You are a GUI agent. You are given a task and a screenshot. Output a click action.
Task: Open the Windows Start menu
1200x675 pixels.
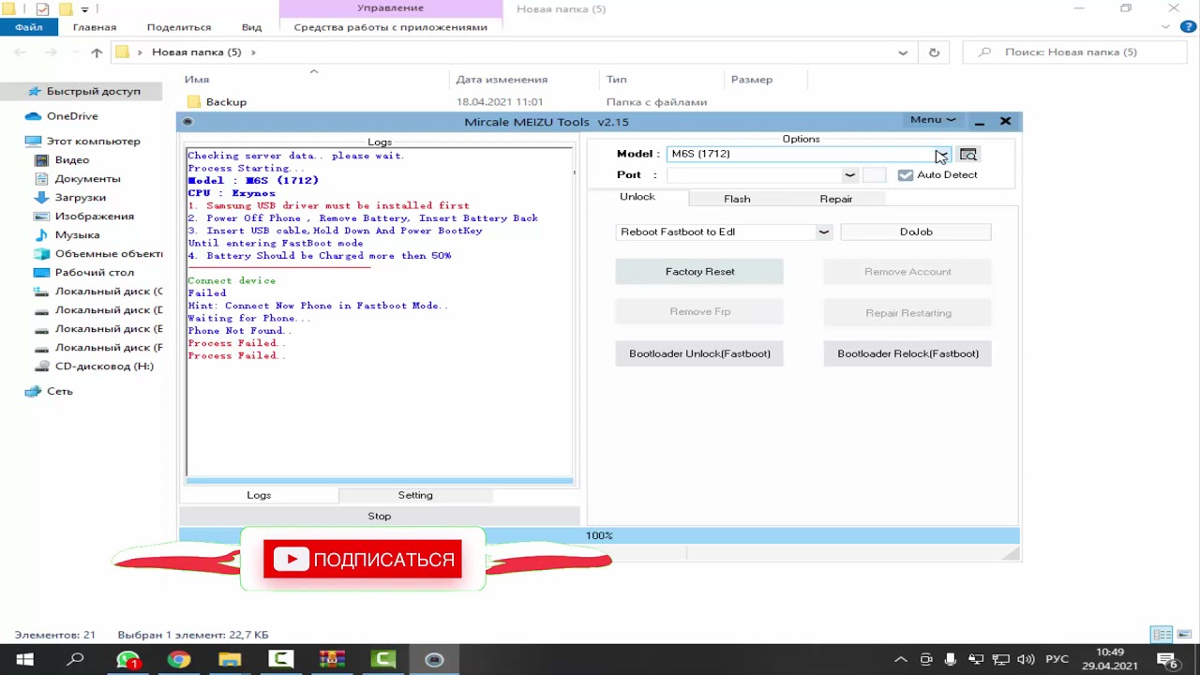pyautogui.click(x=25, y=660)
